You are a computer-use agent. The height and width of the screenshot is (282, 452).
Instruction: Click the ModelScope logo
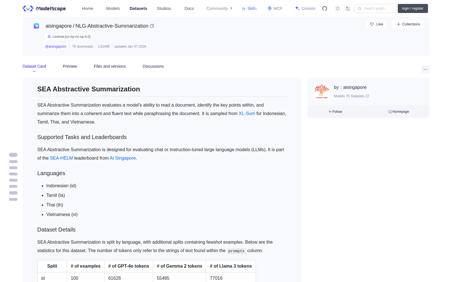pos(44,8)
